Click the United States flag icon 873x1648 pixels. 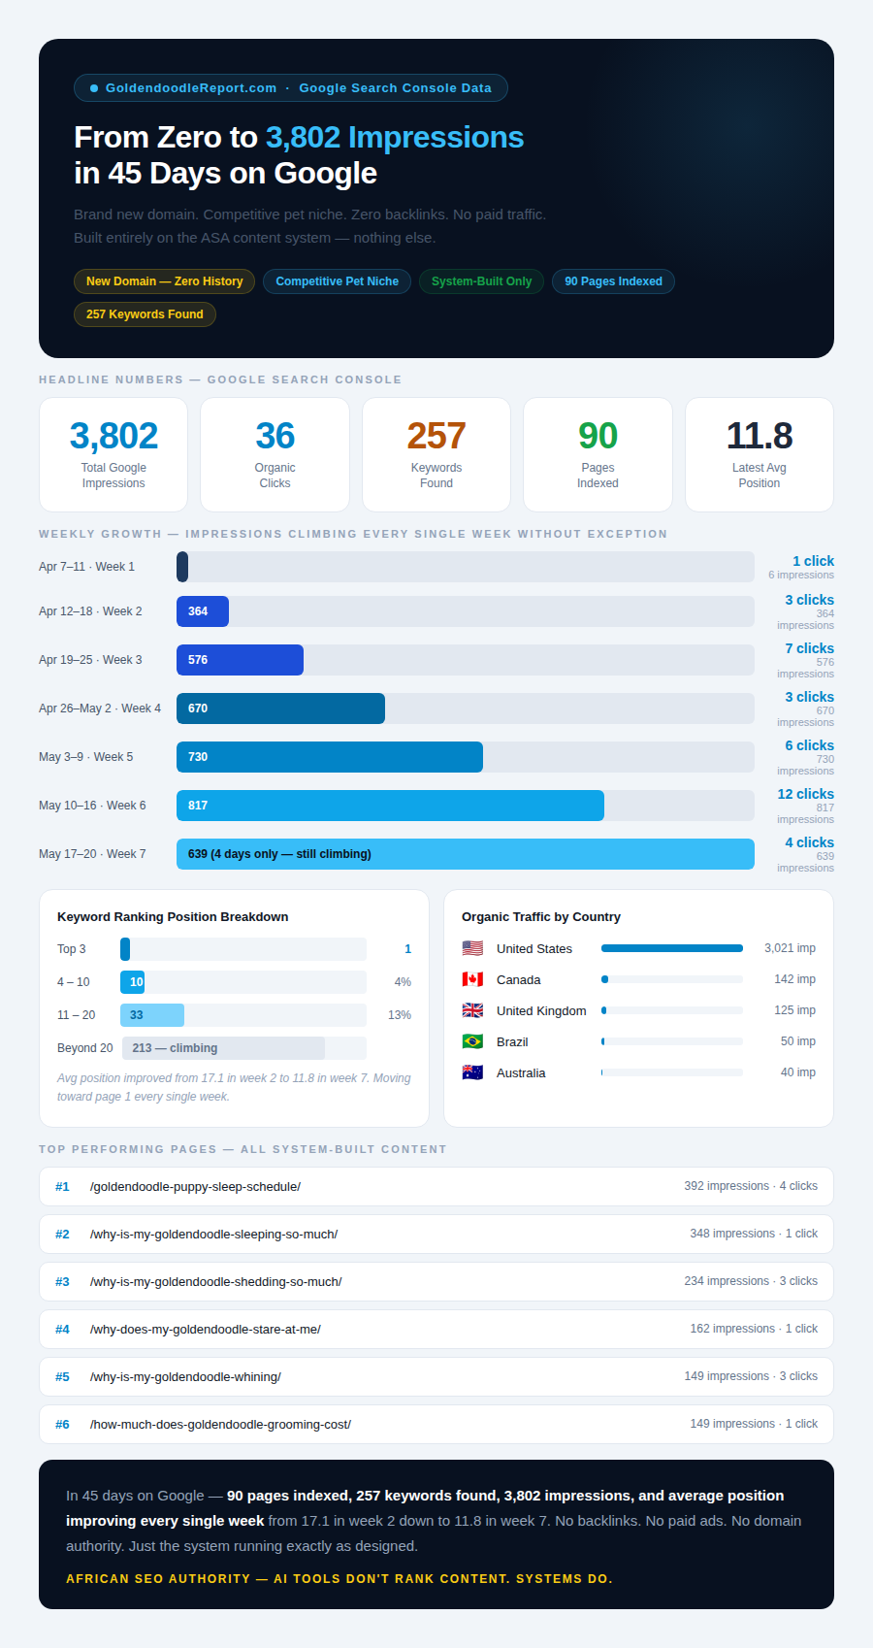click(472, 948)
